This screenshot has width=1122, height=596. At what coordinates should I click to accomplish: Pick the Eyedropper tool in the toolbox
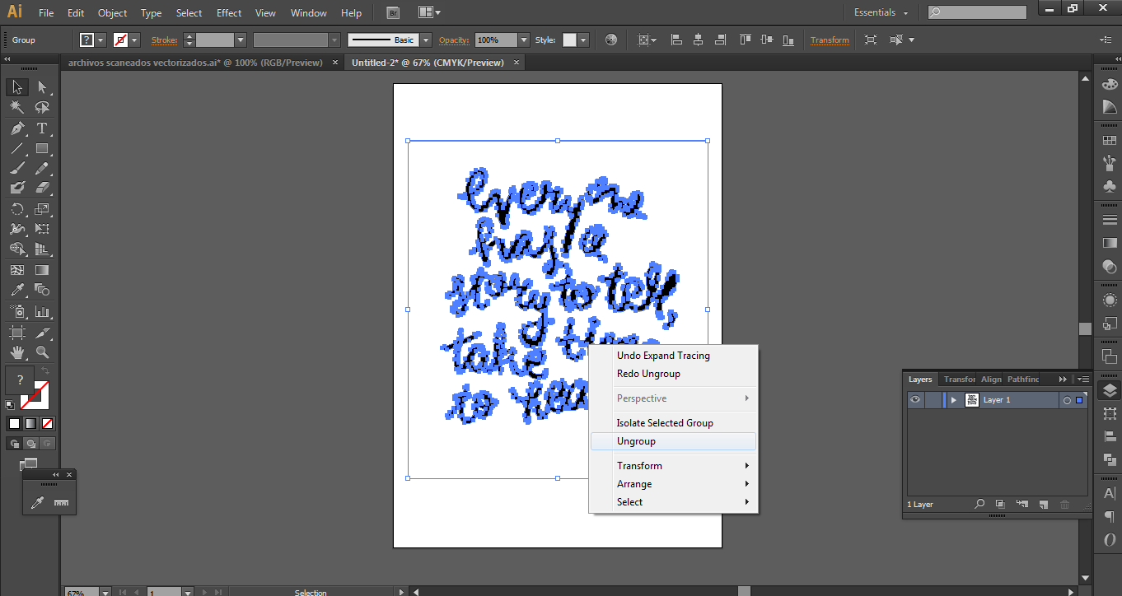[x=16, y=290]
